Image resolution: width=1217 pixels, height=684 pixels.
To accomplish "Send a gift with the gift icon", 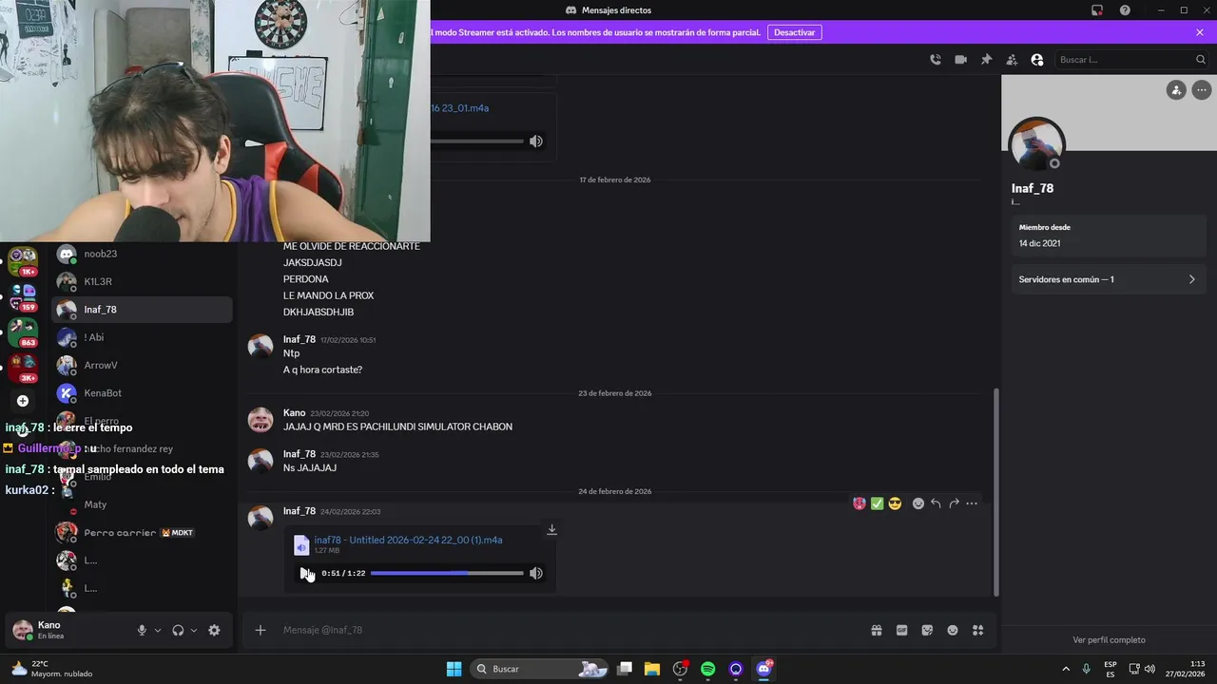I will tap(876, 630).
